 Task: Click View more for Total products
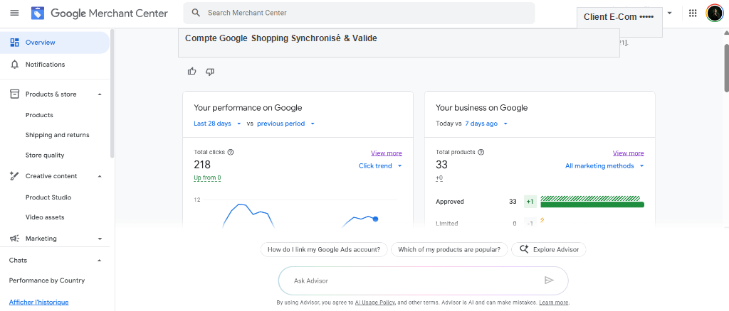[x=628, y=153]
